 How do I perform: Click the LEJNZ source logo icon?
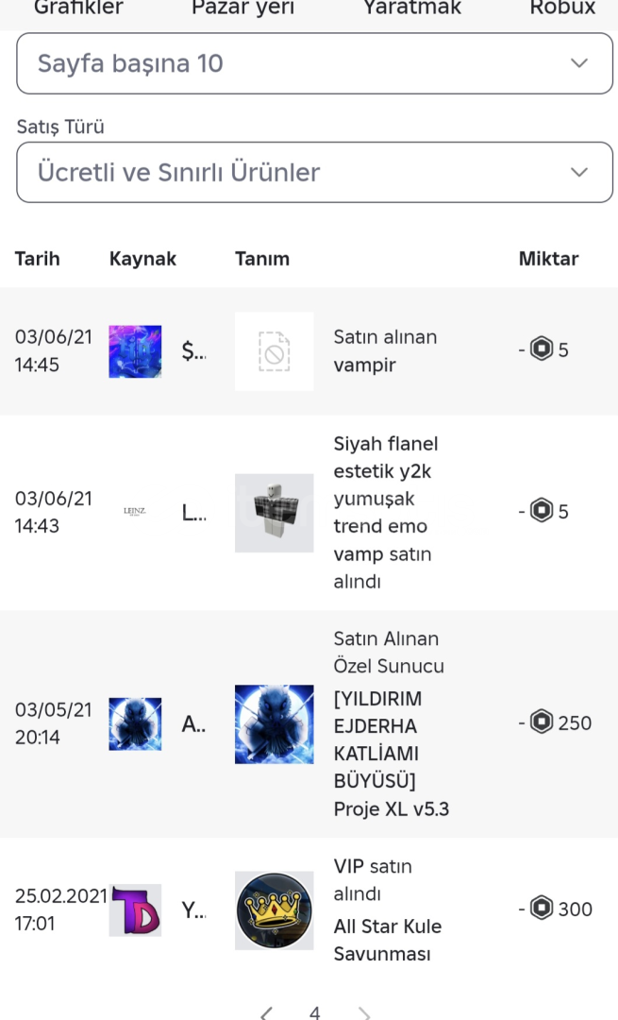[x=135, y=513]
